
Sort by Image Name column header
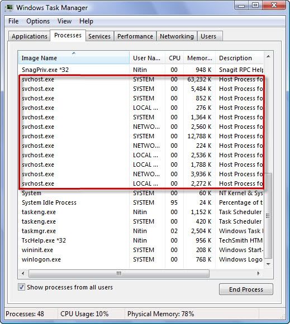pyautogui.click(x=74, y=58)
